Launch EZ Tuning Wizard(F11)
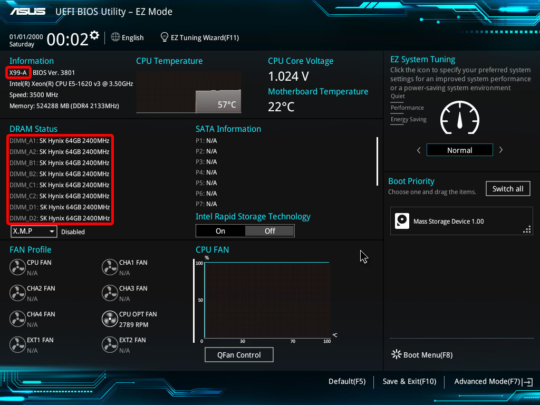The width and height of the screenshot is (540, 405). [x=205, y=37]
